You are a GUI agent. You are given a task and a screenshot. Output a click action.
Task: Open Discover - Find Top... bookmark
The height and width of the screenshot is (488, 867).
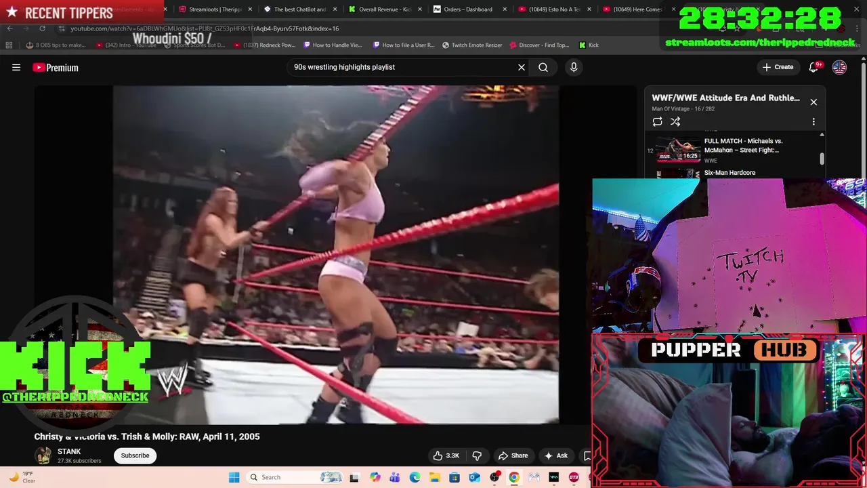(539, 45)
